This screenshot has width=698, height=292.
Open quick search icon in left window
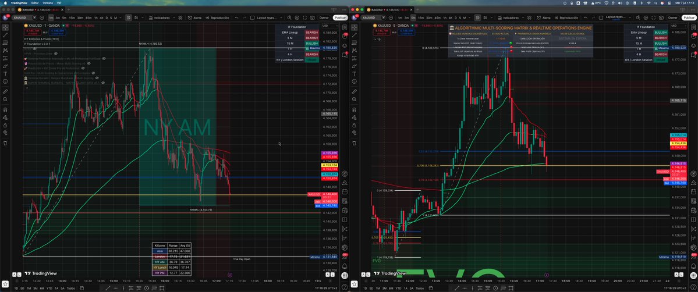point(289,18)
